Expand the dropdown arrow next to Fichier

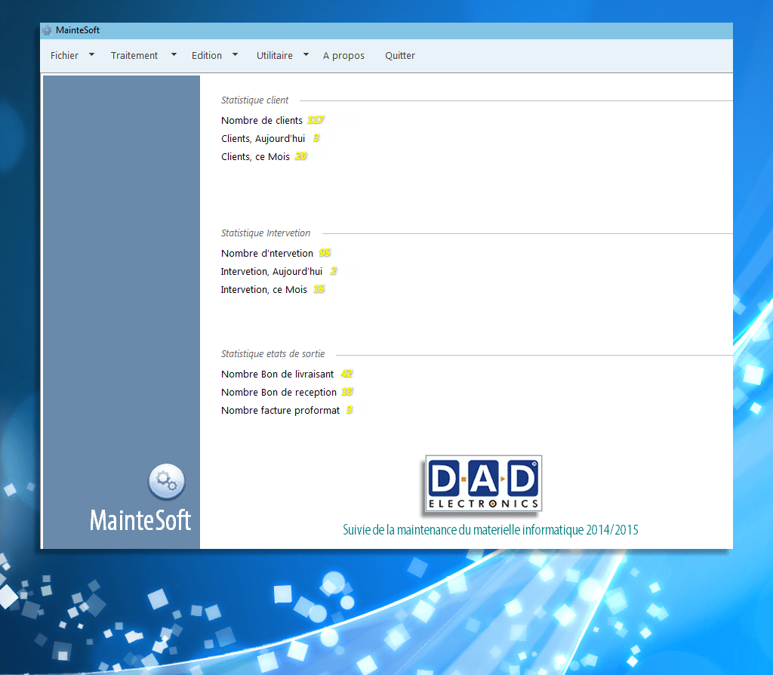tap(91, 54)
